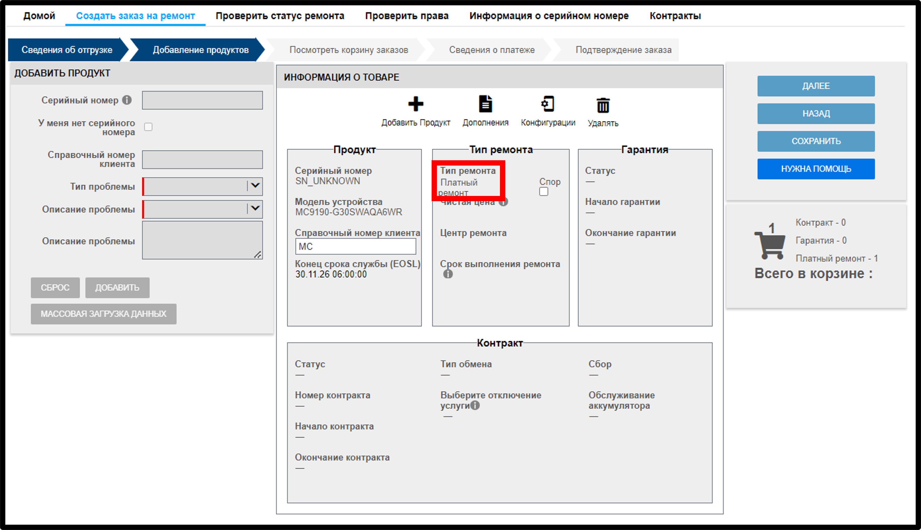Click the Гарантия - 0 cart entry
Image resolution: width=921 pixels, height=530 pixels.
[821, 241]
